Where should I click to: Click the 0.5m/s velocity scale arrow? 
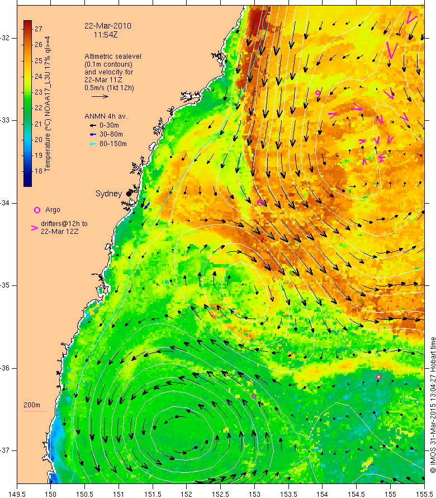tap(100, 96)
